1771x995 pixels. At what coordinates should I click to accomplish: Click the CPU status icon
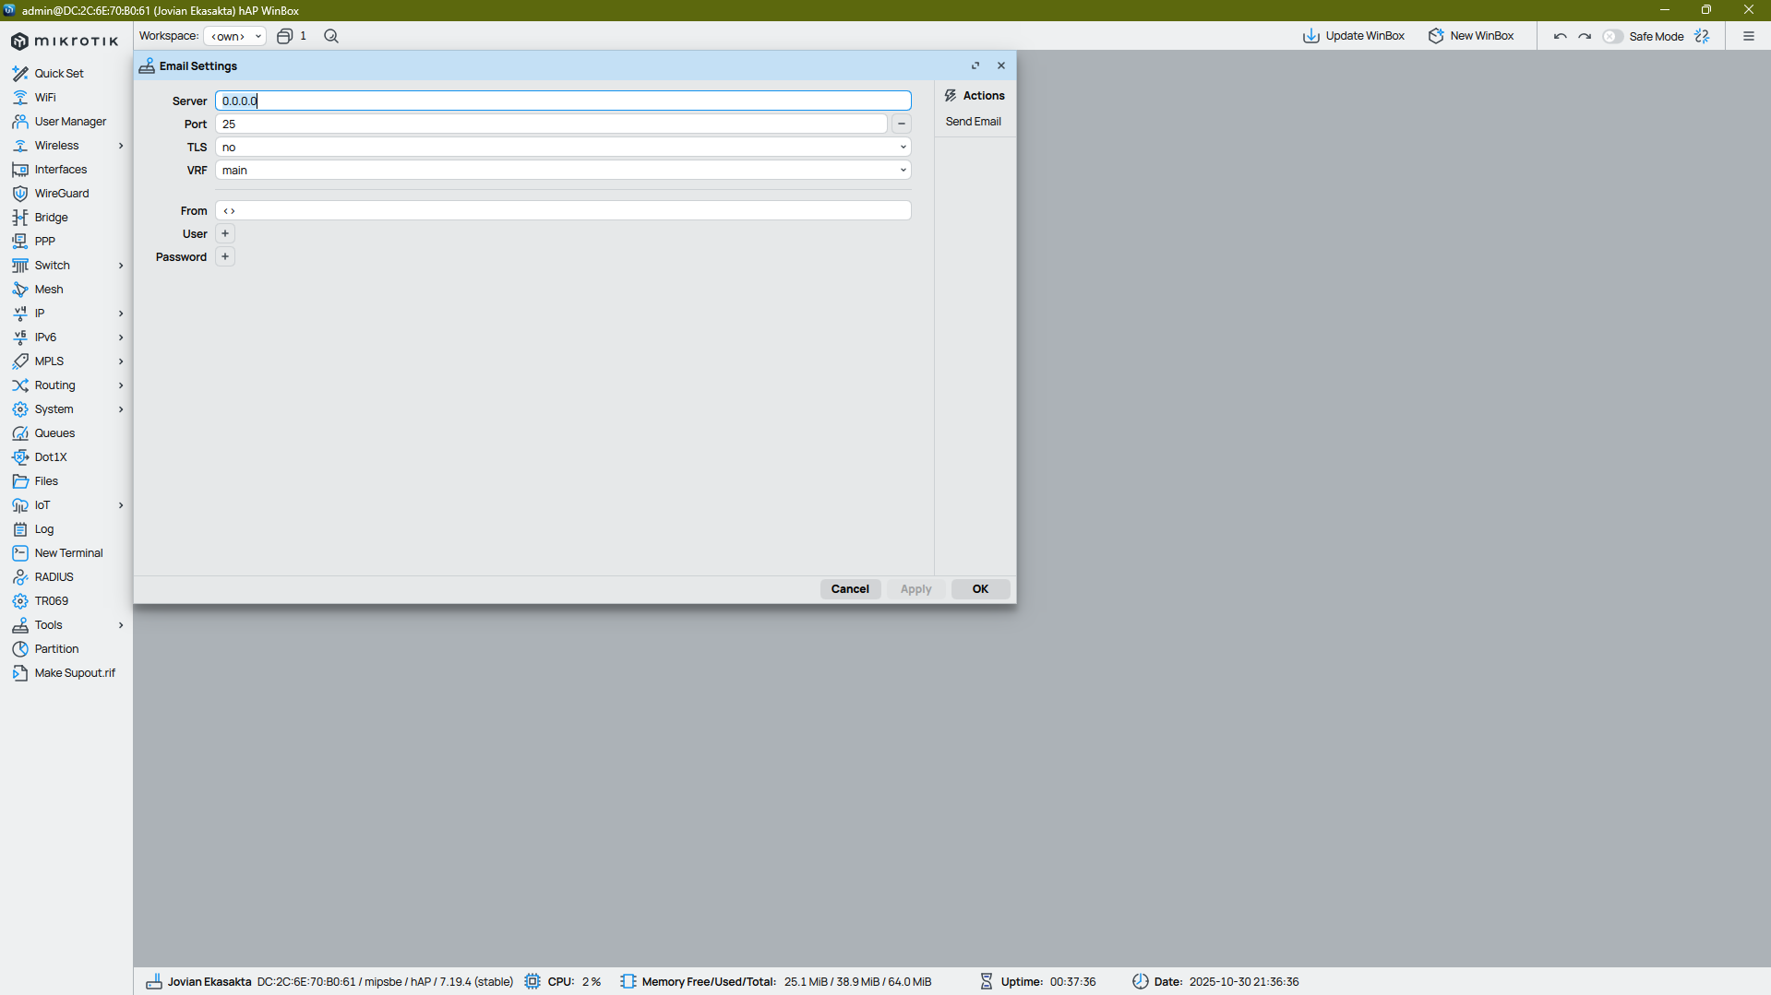tap(532, 981)
